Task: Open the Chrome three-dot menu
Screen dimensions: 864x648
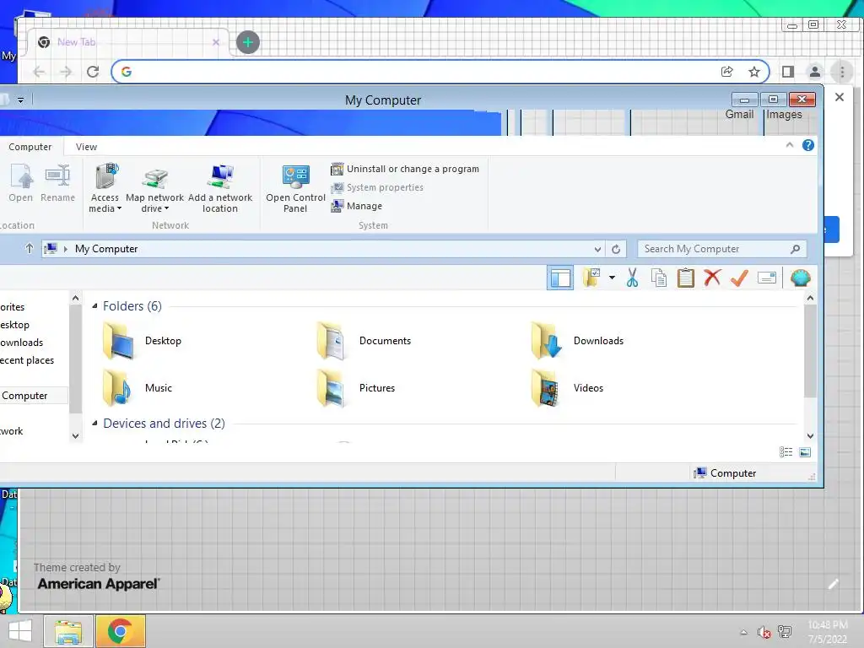Action: click(842, 72)
